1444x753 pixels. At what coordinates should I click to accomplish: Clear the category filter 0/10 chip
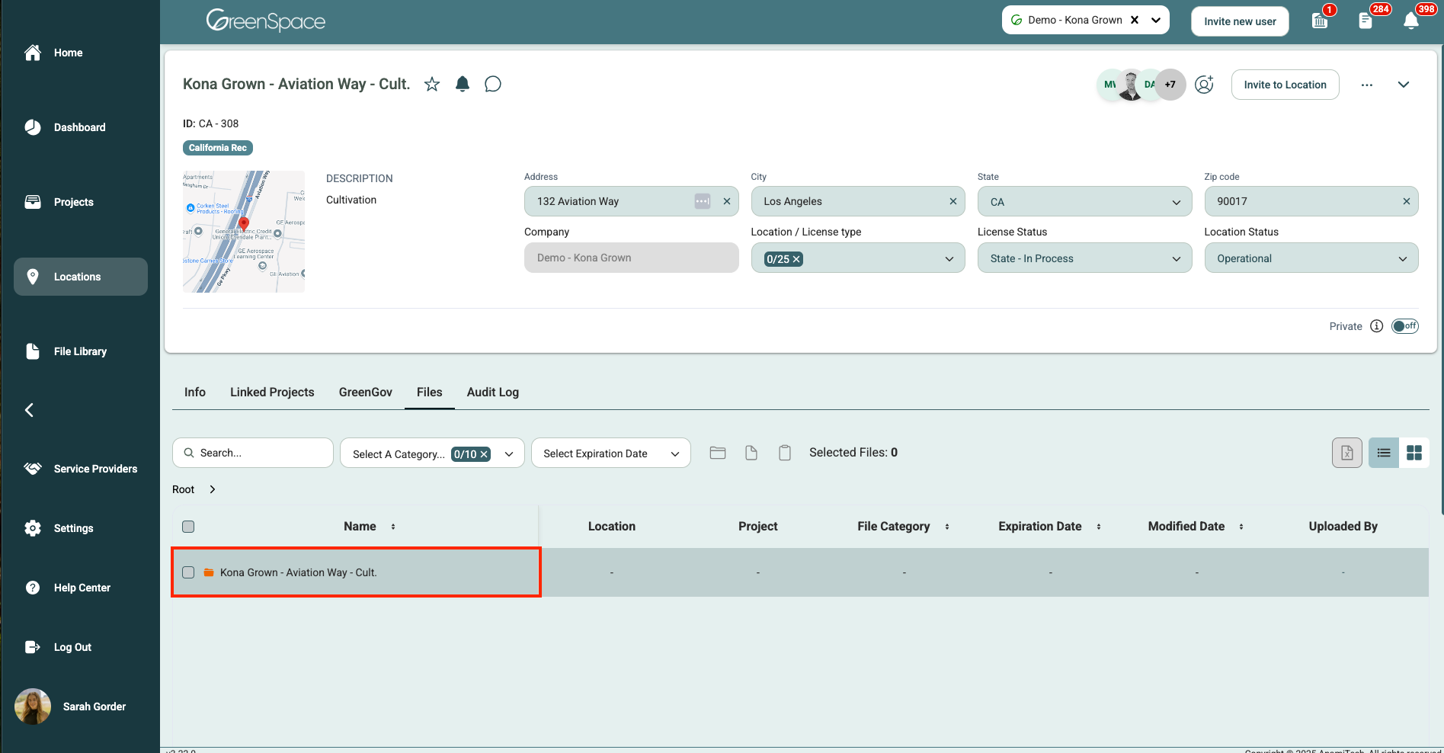click(484, 454)
